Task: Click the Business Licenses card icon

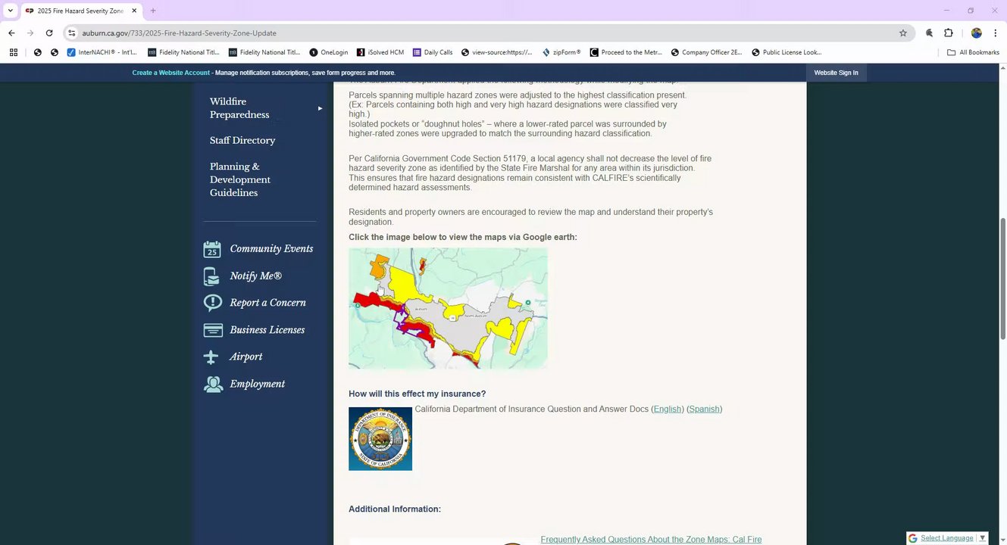Action: click(212, 330)
